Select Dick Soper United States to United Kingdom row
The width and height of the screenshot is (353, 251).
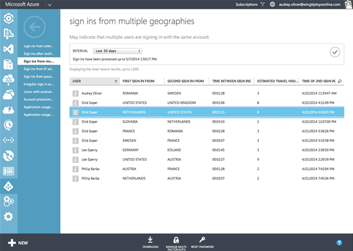point(207,103)
